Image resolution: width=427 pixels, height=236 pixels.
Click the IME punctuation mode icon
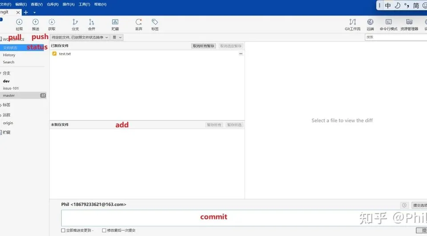406,6
